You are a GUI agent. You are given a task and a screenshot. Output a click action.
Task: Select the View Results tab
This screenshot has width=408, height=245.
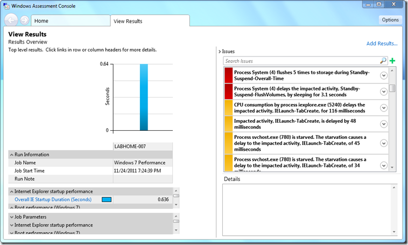click(x=150, y=21)
